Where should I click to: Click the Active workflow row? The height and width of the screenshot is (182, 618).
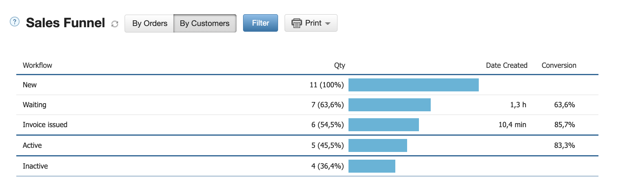click(307, 145)
